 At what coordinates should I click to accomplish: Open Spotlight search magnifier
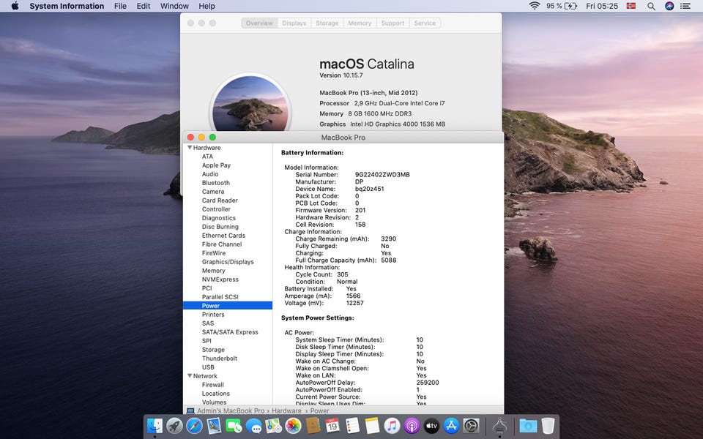point(651,6)
